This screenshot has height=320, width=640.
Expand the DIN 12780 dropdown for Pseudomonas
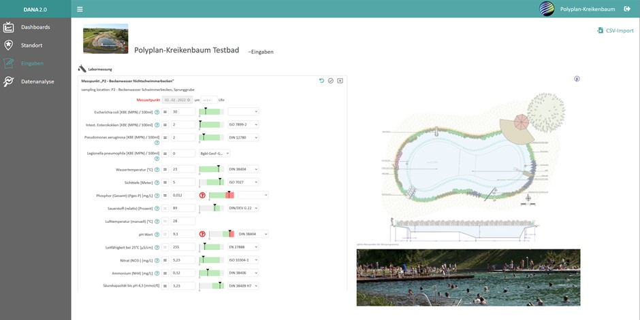point(243,138)
